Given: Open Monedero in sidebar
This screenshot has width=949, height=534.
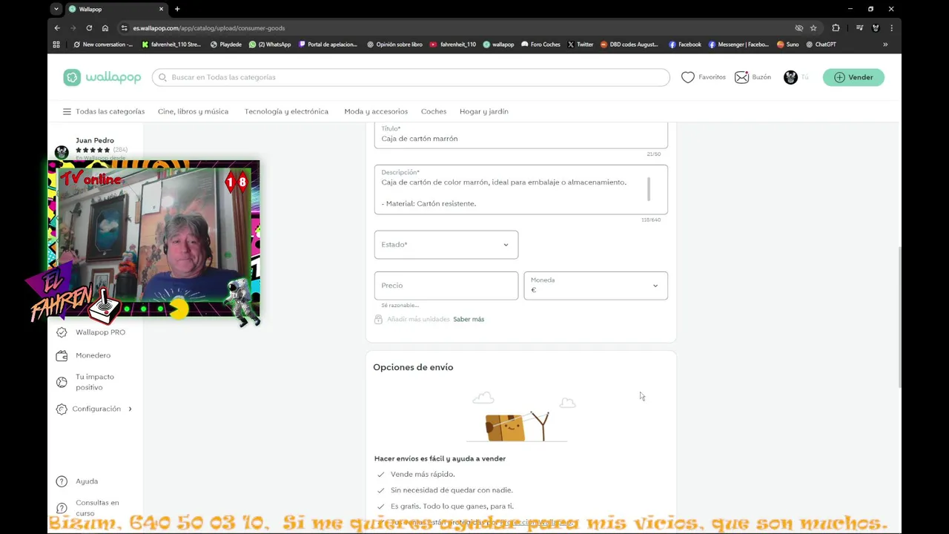Looking at the screenshot, I should pyautogui.click(x=93, y=355).
